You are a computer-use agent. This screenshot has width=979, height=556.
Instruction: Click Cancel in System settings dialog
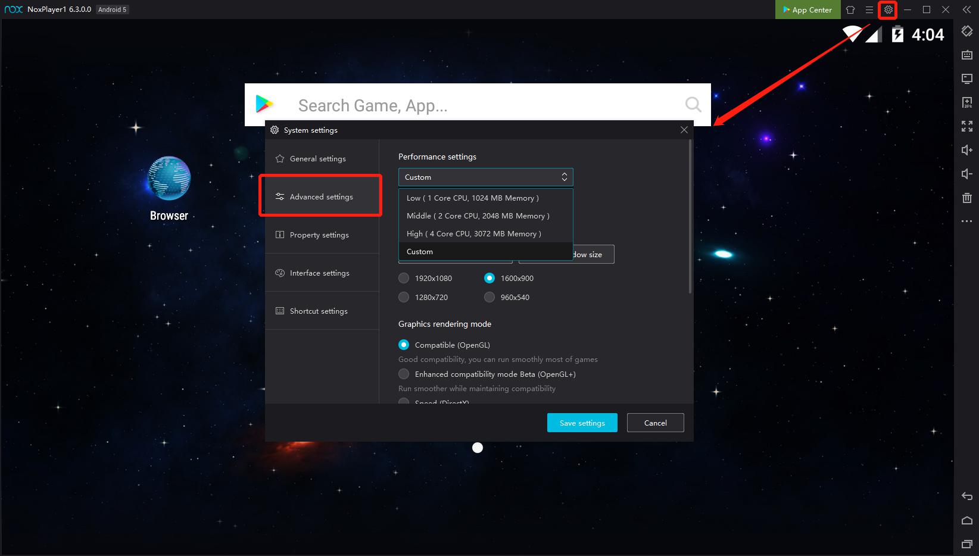655,423
